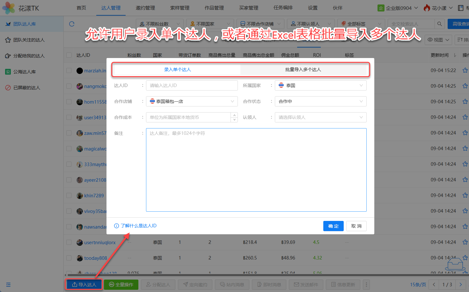This screenshot has width=469, height=292.
Task: Open the 了解什么是达人ID help link
Action: point(138,226)
